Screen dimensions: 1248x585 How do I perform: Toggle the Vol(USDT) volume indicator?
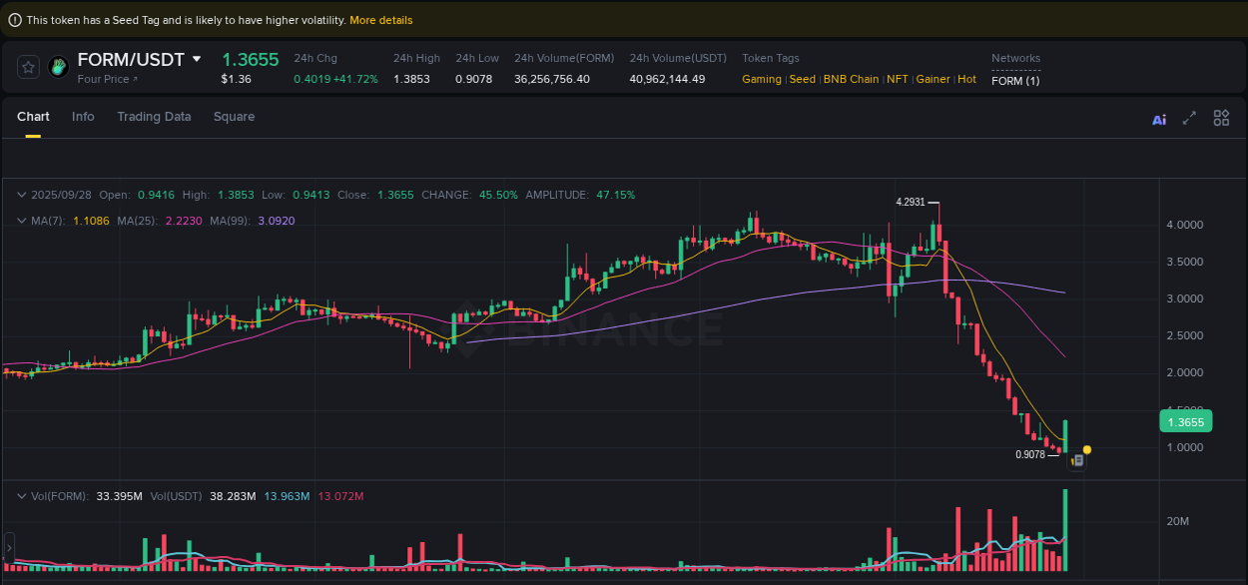177,494
